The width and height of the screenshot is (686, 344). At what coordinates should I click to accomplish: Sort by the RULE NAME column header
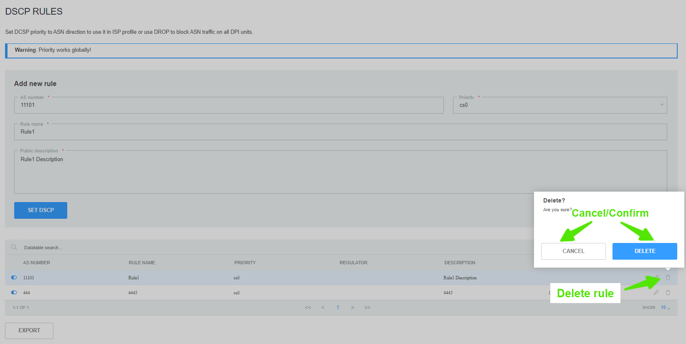tap(142, 263)
